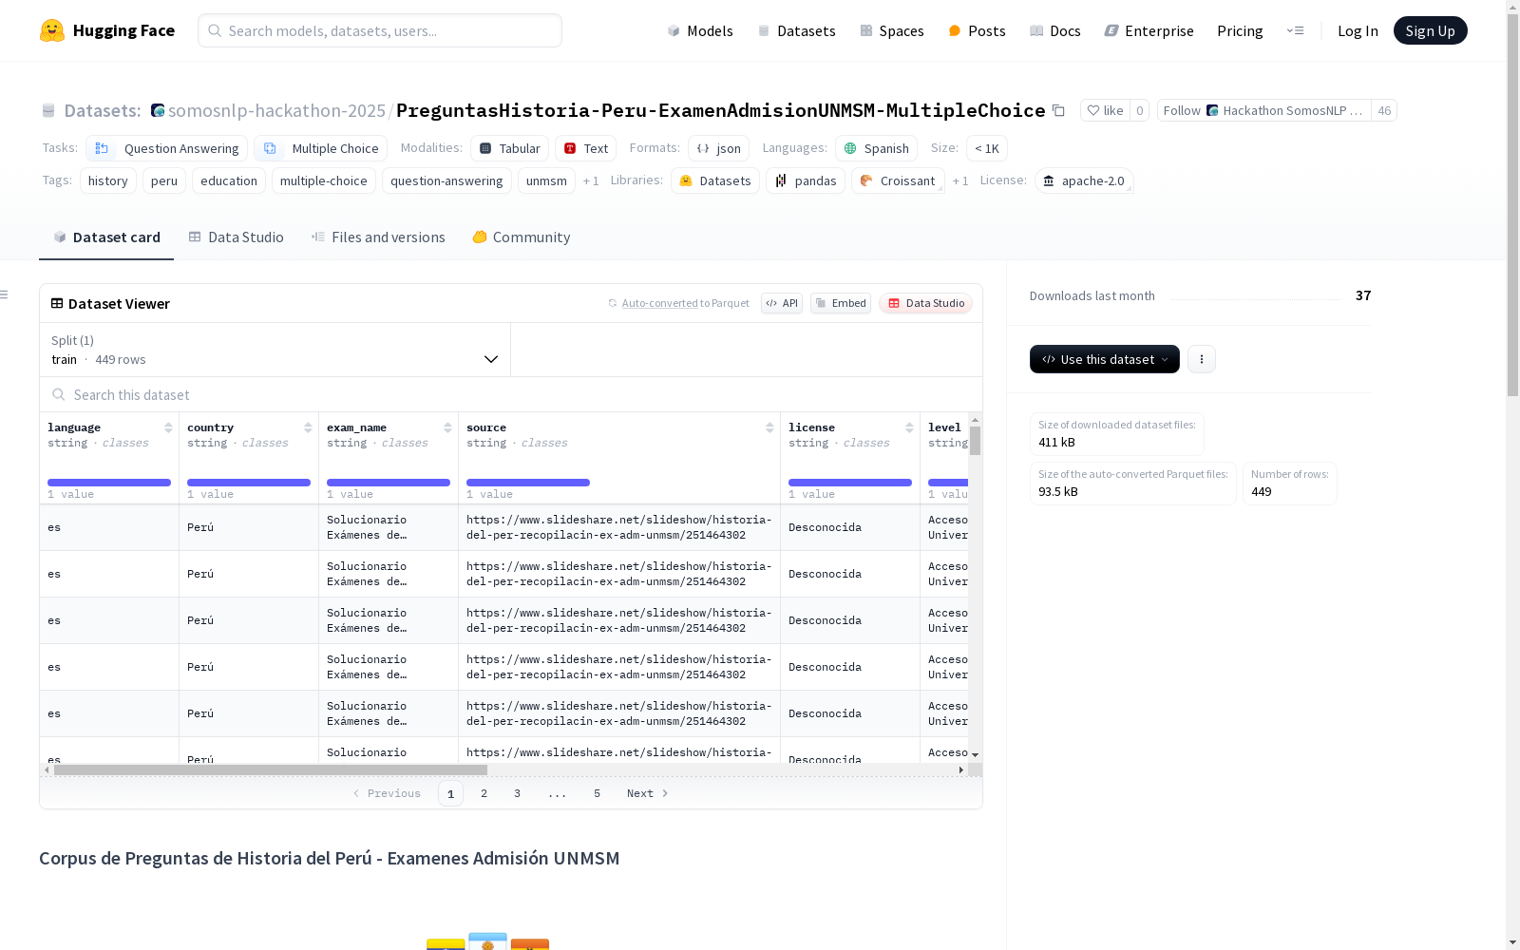1520x950 pixels.
Task: Click the Datasets breadcrumb icon
Action: click(x=48, y=110)
